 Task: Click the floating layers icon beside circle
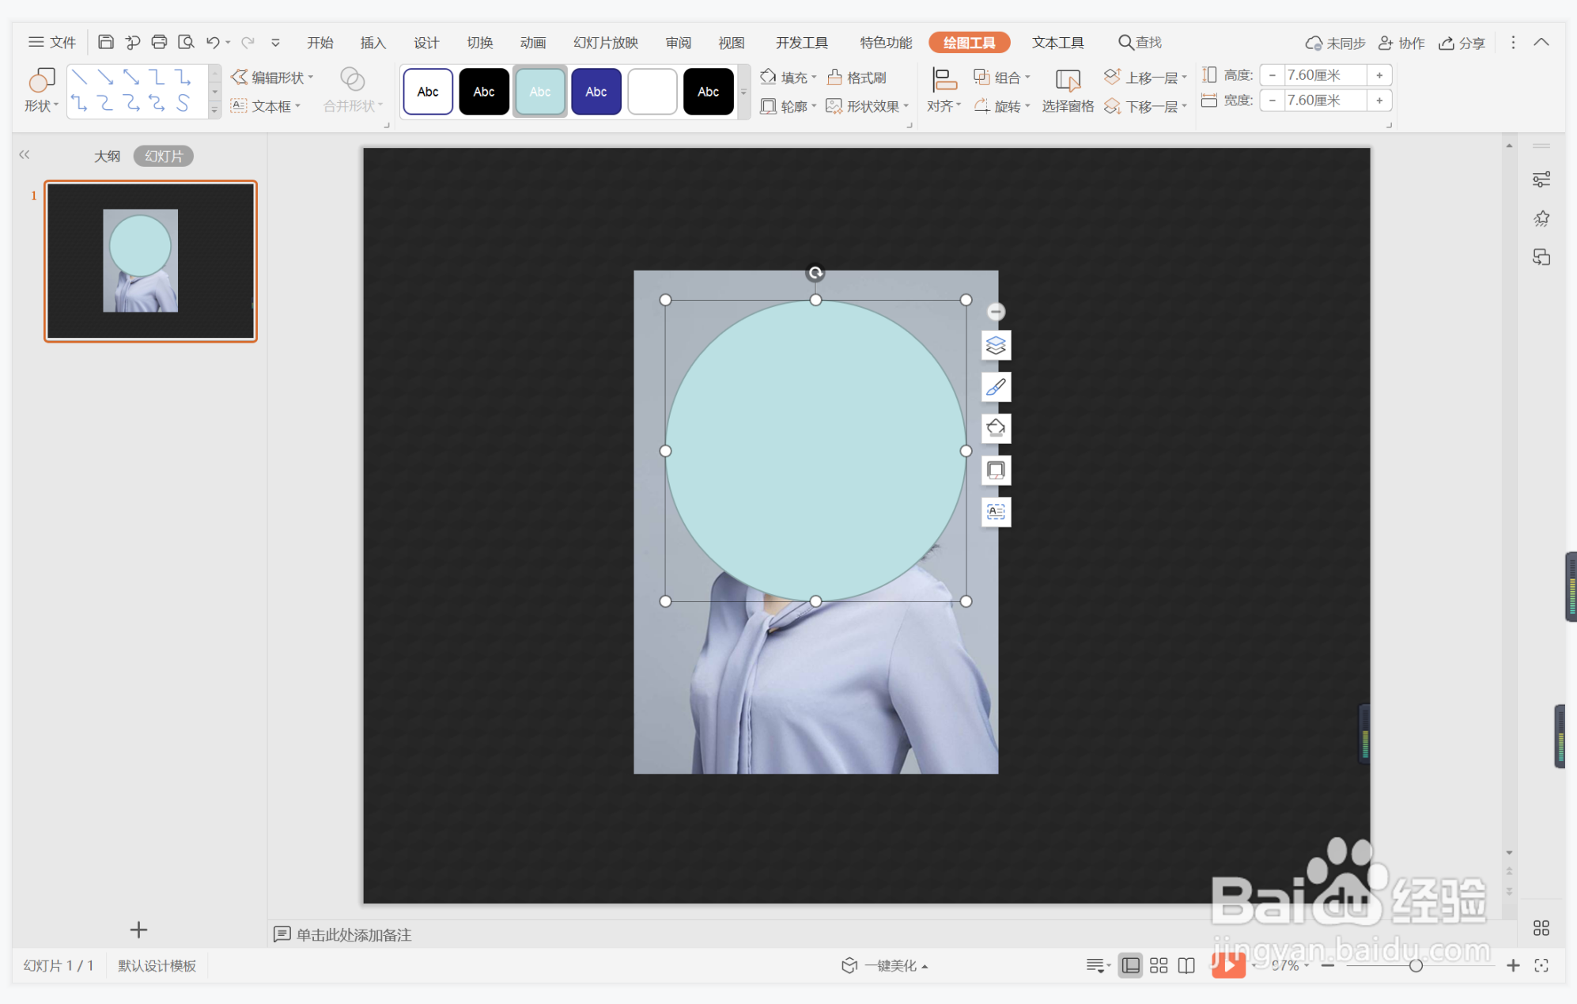(996, 346)
